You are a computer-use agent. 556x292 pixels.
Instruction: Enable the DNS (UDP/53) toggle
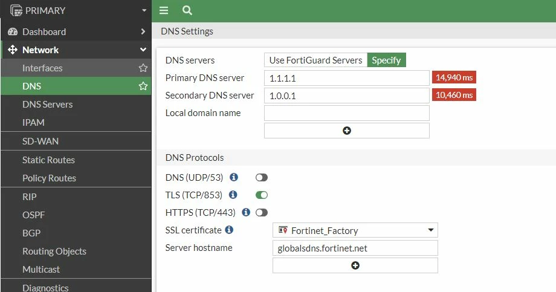(x=262, y=177)
